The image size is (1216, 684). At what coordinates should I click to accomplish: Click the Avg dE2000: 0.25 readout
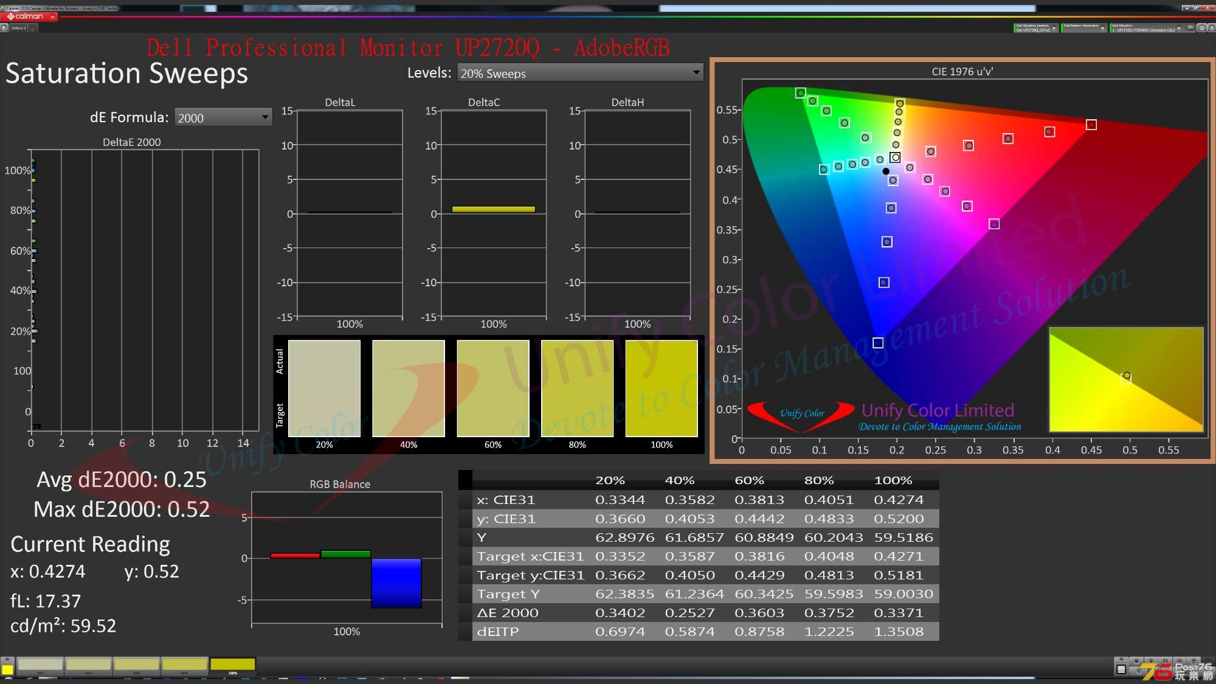coord(122,480)
